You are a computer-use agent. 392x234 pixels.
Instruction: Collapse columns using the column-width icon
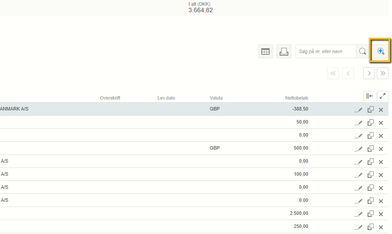(x=369, y=96)
